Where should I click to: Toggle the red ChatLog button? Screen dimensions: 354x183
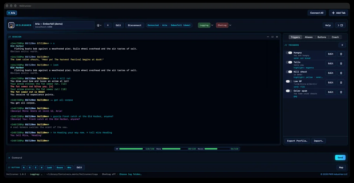click(222, 25)
